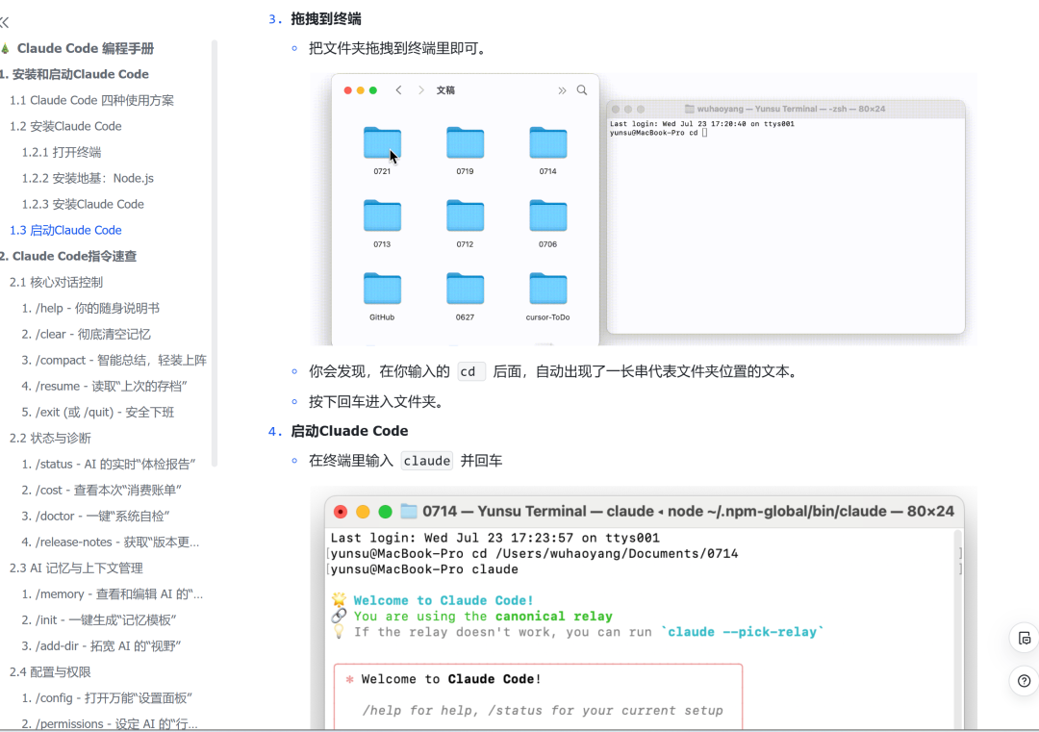The width and height of the screenshot is (1039, 732).
Task: Jump to 2.3 AI 记忆与上下文管理
Action: pyautogui.click(x=76, y=568)
